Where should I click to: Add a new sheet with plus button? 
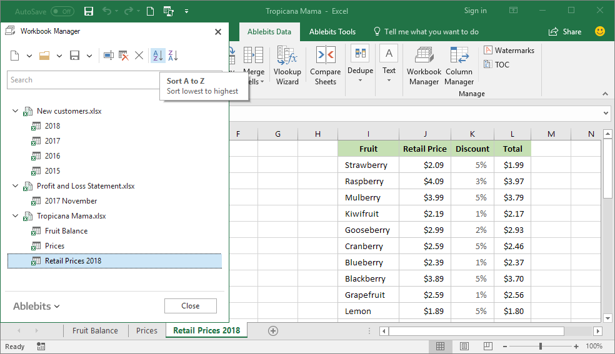(x=273, y=331)
